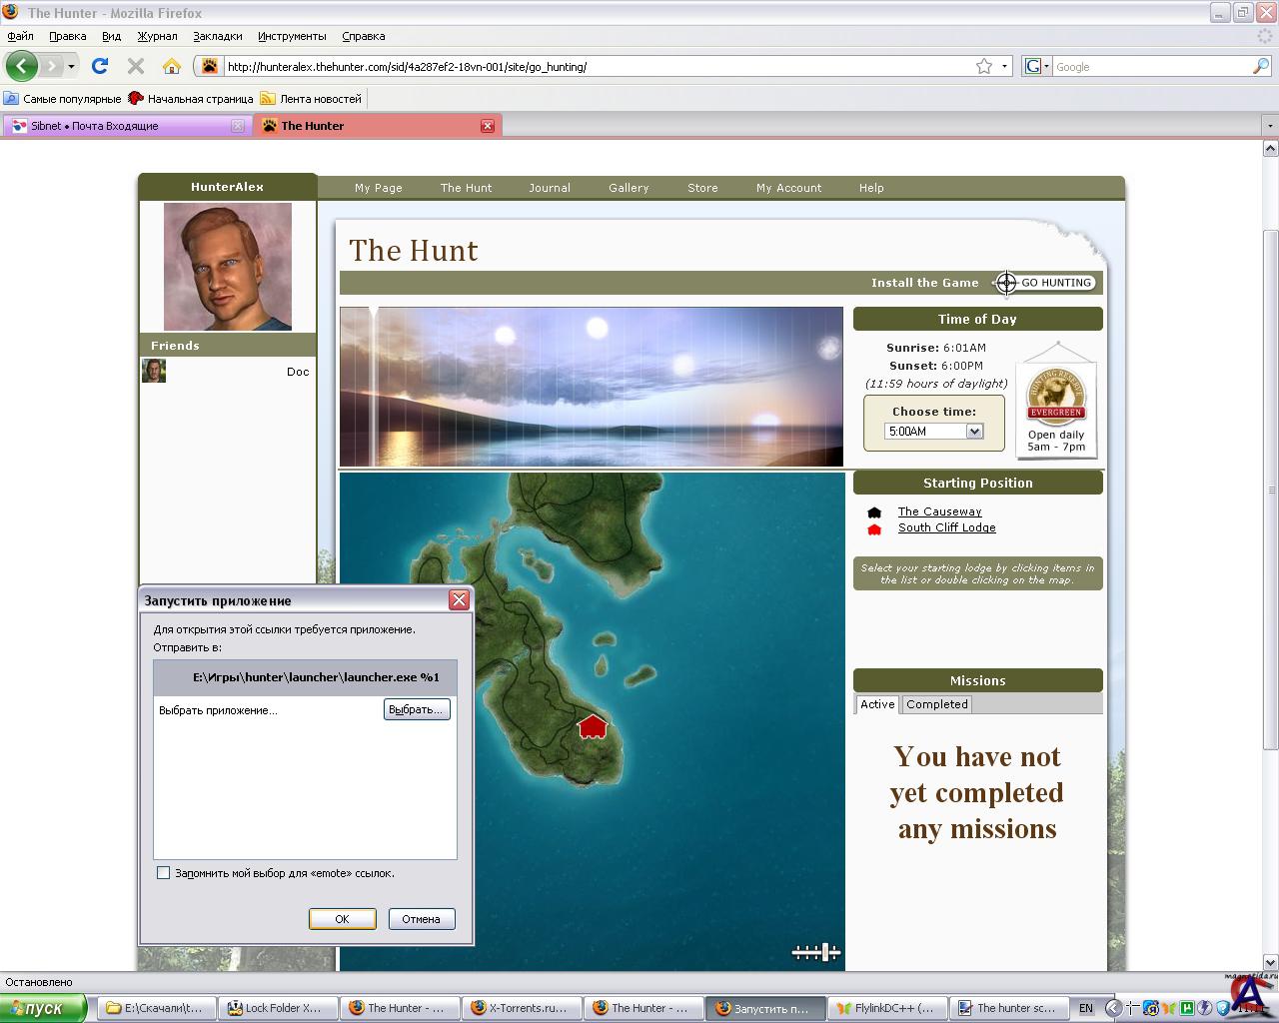
Task: Open the Windows Start button
Action: 44,1008
